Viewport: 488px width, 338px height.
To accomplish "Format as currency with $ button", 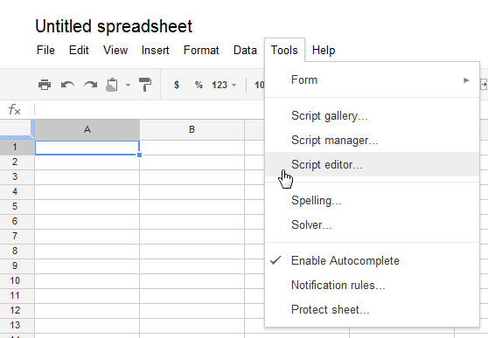I will [x=177, y=85].
